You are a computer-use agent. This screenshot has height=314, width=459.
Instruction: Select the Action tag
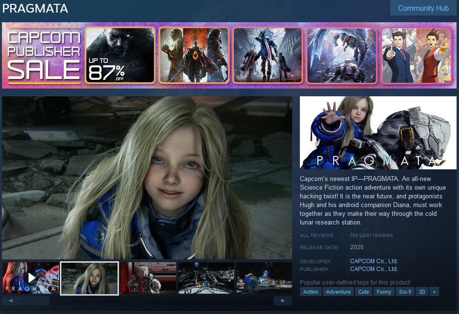(311, 292)
